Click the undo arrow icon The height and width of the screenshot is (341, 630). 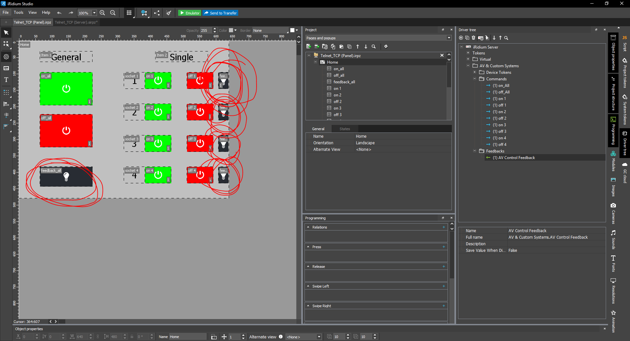(x=59, y=13)
